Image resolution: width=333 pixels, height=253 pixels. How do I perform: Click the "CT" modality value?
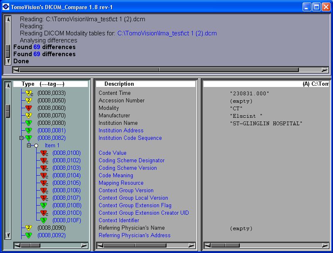pyautogui.click(x=236, y=109)
